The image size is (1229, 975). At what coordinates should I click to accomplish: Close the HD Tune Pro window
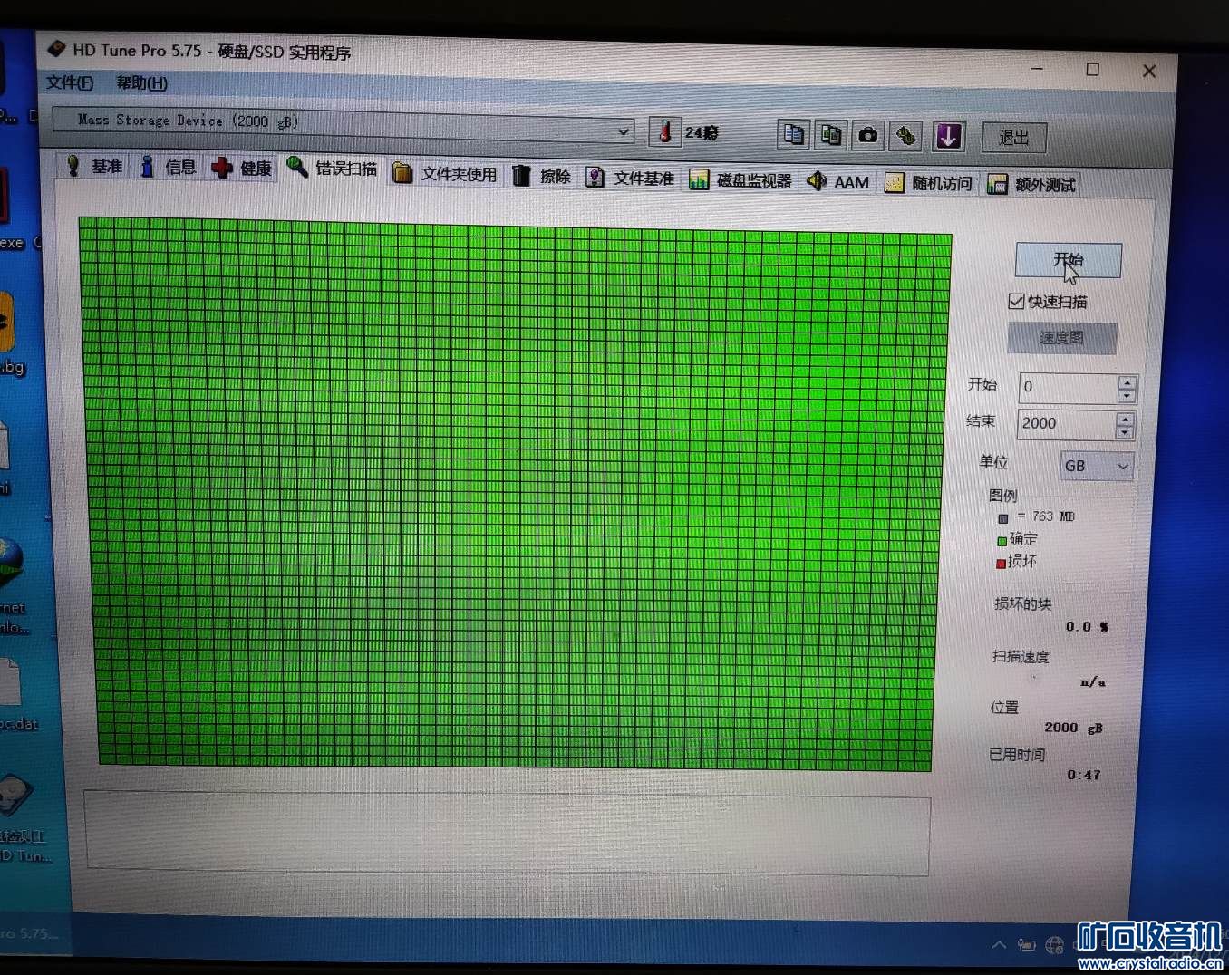click(x=1149, y=70)
